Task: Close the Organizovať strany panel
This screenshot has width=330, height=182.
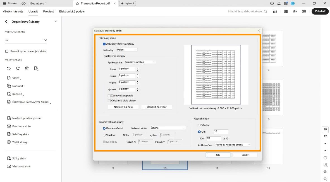Action: pyautogui.click(x=56, y=21)
